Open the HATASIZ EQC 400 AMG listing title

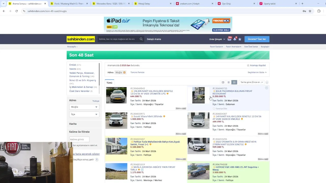click(236, 168)
